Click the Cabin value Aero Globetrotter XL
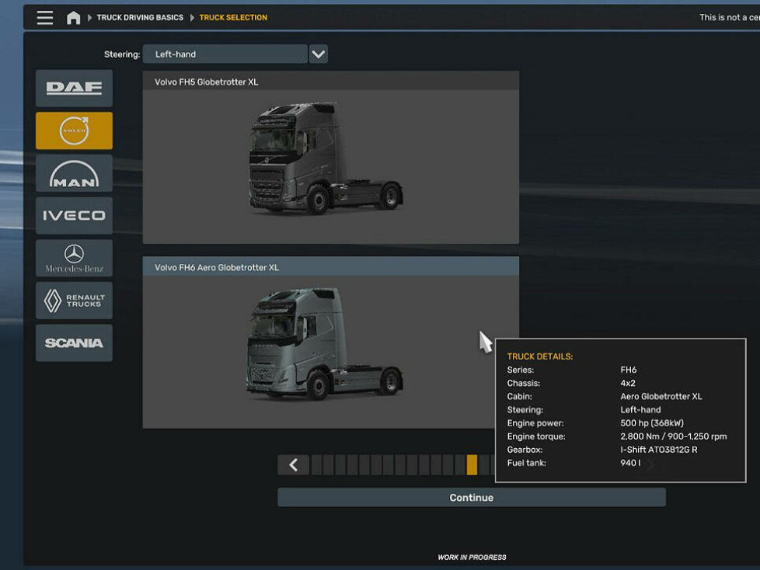This screenshot has height=570, width=760. (661, 396)
